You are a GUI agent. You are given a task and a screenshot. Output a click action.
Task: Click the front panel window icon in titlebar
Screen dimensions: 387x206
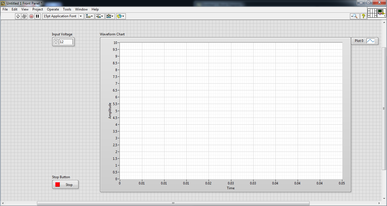pos(3,3)
